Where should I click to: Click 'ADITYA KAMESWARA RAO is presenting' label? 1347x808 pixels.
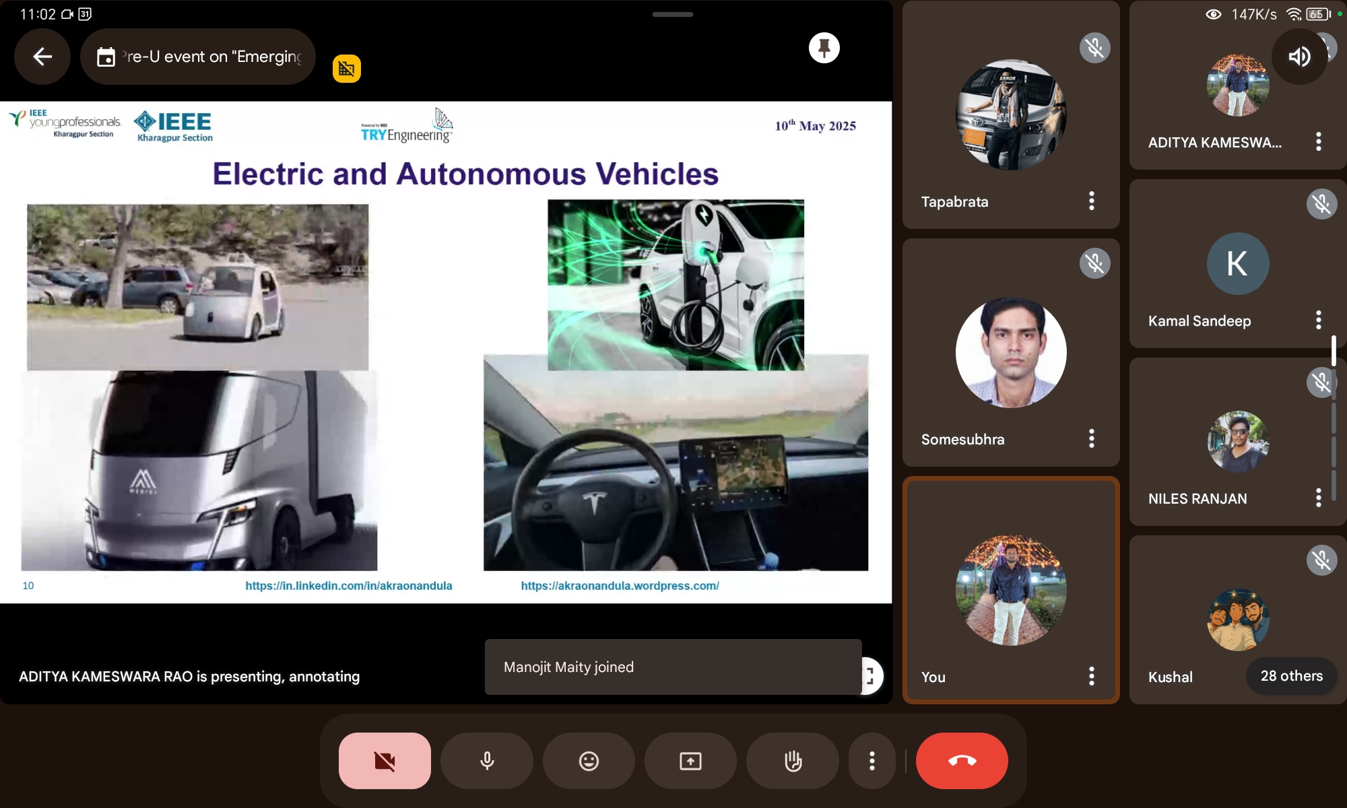[x=189, y=676]
